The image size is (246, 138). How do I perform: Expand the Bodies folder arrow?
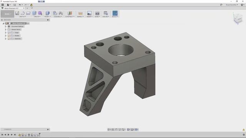(x=6, y=36)
